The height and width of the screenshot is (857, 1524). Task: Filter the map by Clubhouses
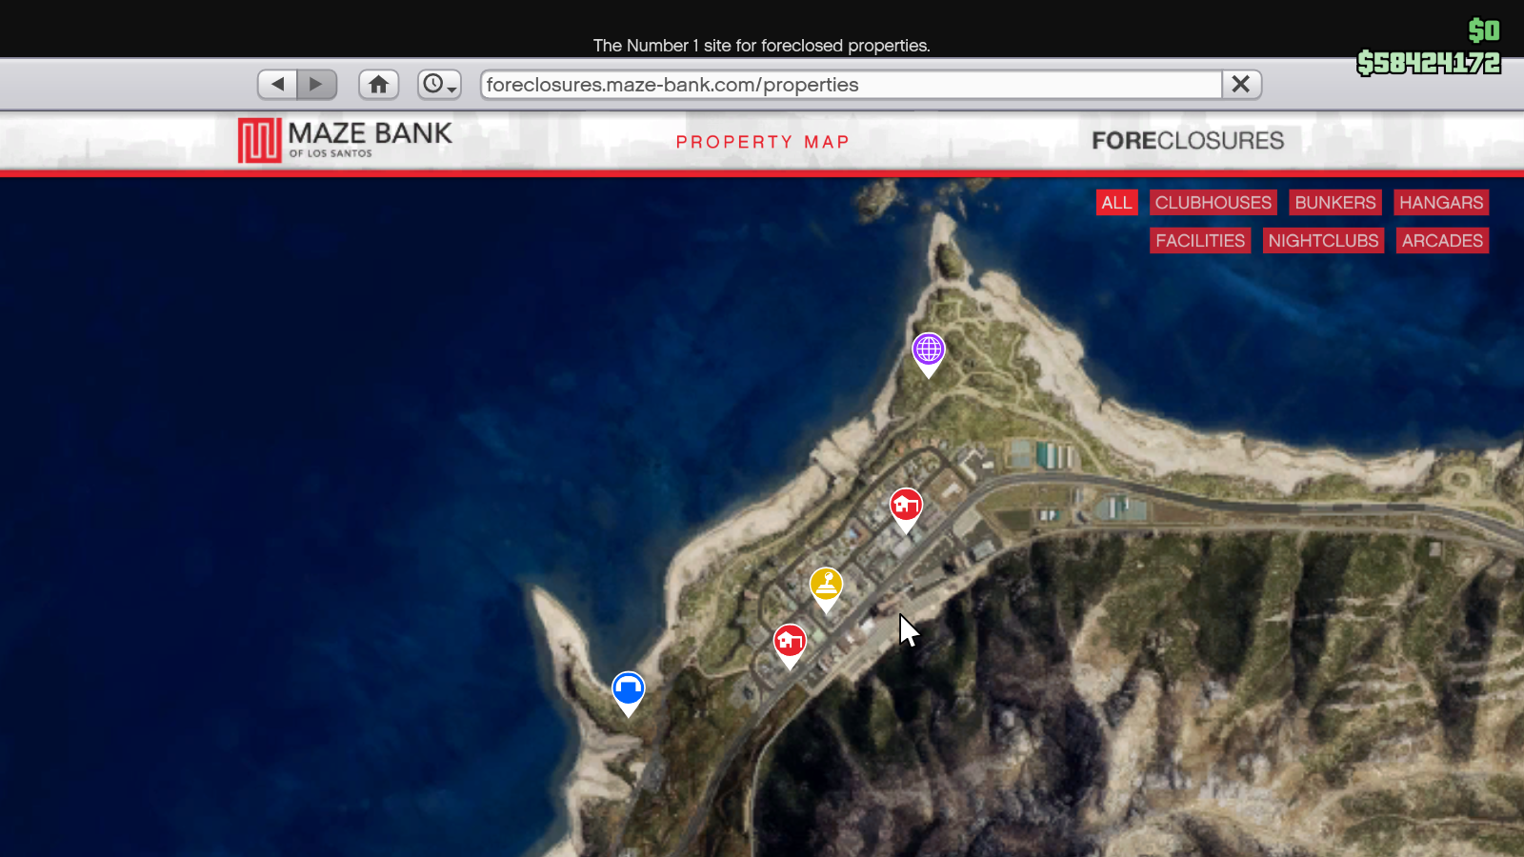click(1213, 203)
